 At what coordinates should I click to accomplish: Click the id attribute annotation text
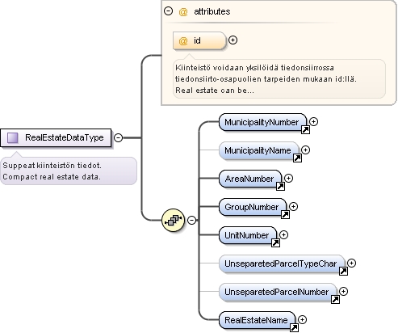(x=266, y=79)
